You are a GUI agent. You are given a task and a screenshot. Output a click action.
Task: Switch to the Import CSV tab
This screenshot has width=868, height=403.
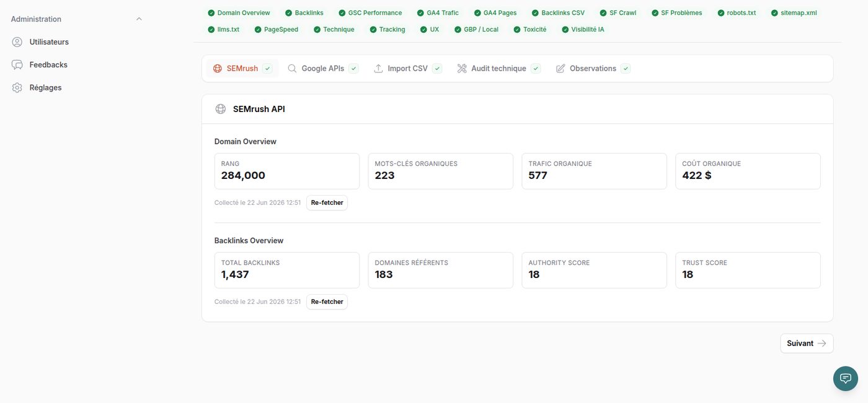coord(407,69)
